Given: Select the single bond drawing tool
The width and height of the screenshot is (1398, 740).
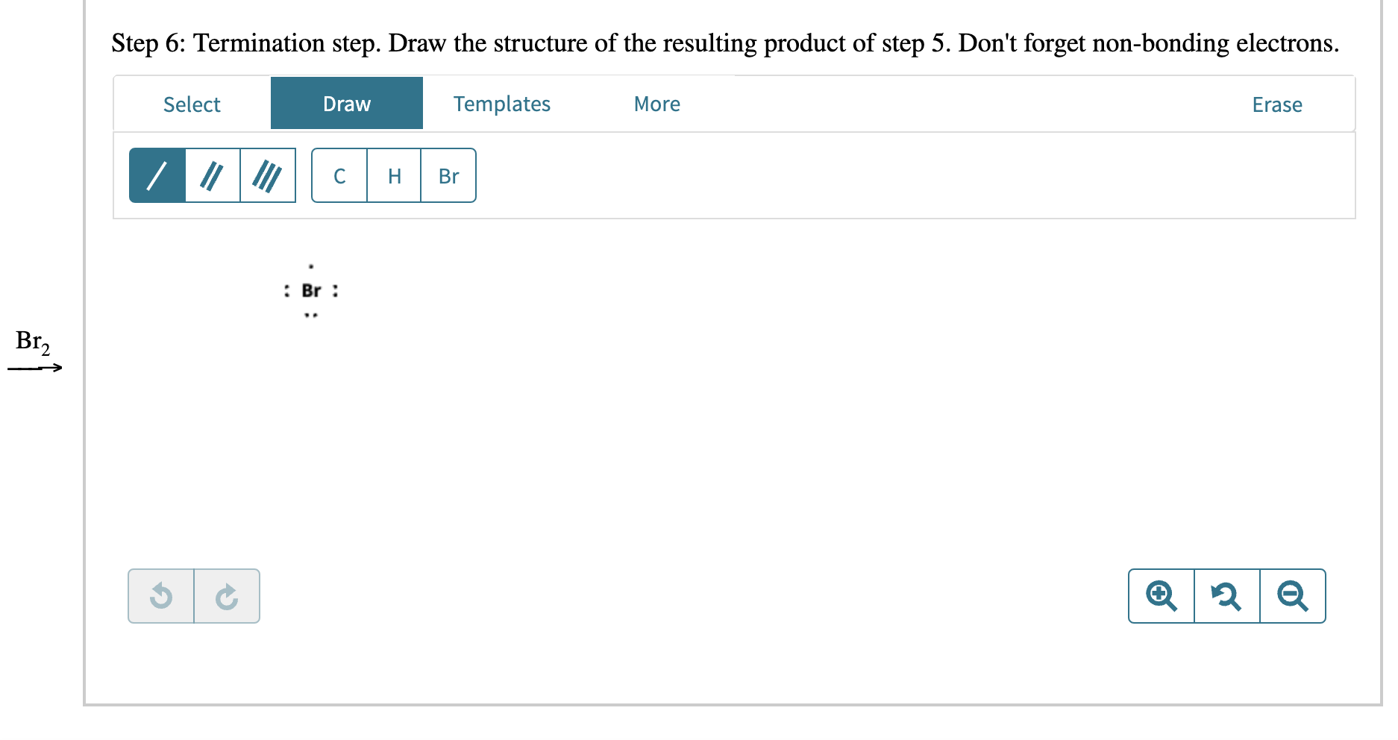Looking at the screenshot, I should pyautogui.click(x=157, y=175).
